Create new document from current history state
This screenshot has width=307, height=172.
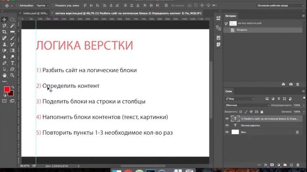pos(283,84)
